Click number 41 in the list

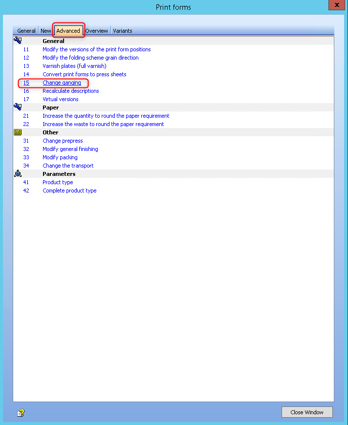pos(26,182)
